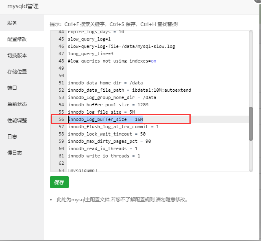Screen dimensions: 261x241
Task: Show the 日志 tab
Action: click(x=12, y=137)
